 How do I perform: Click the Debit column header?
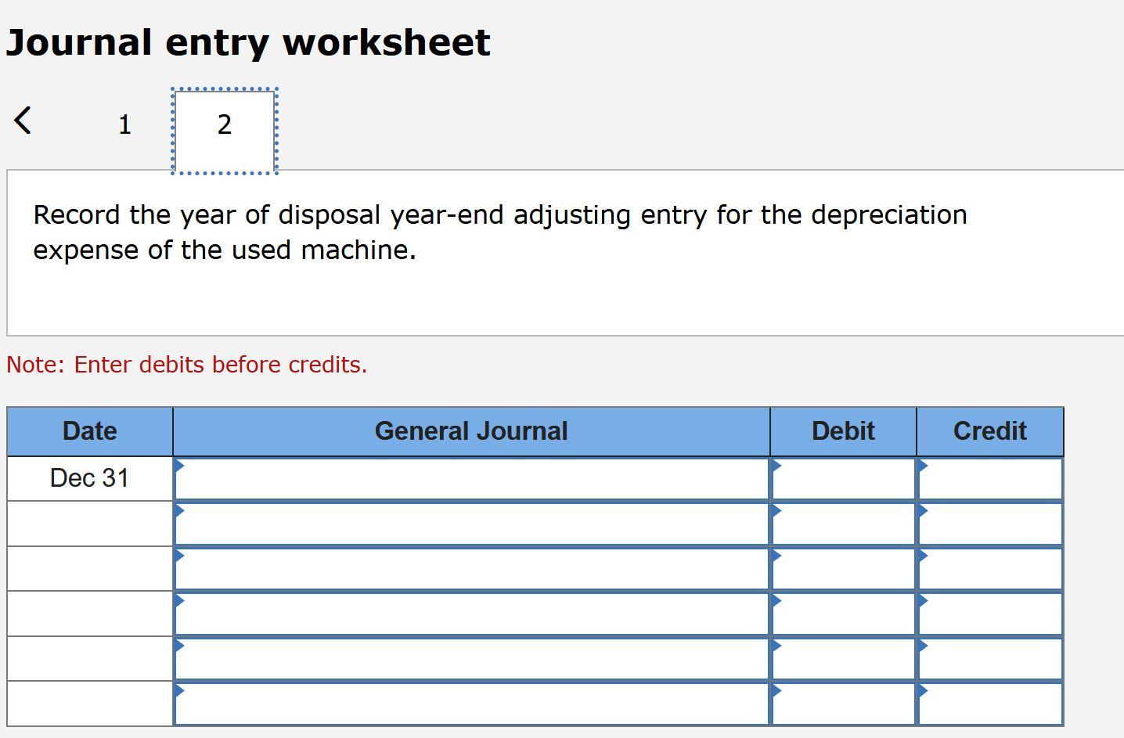pos(843,431)
